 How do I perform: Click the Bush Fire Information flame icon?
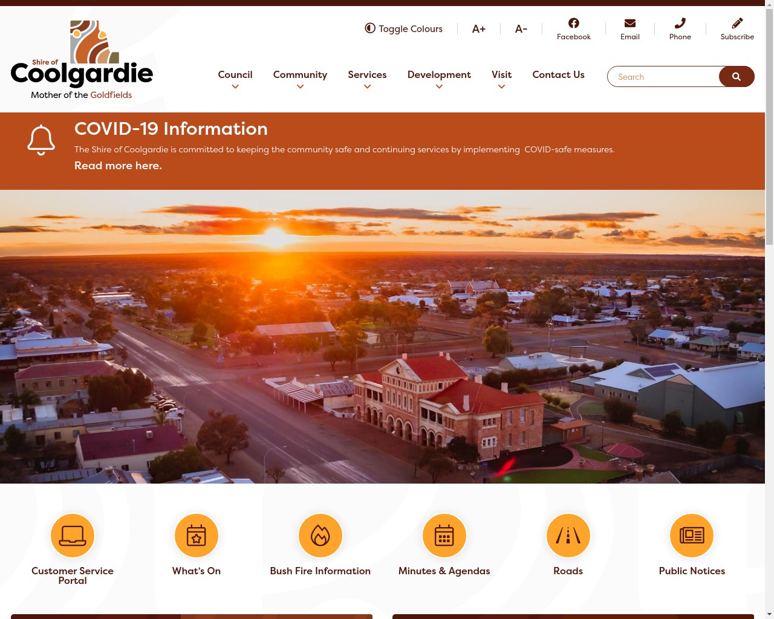320,536
